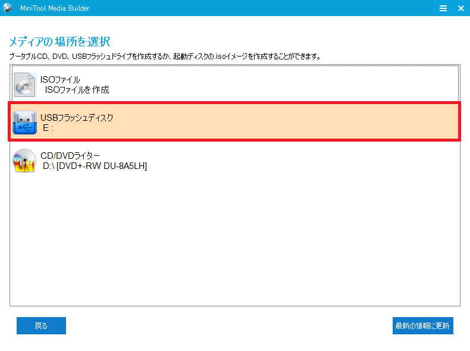Click the [DVD+-RW DU-8A5LH] drive label
Screen dimensions: 470x351
[102, 166]
